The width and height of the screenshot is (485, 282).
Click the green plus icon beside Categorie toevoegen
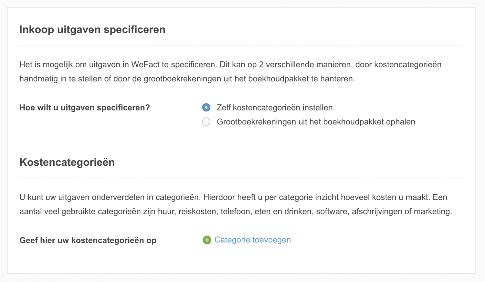tap(207, 240)
